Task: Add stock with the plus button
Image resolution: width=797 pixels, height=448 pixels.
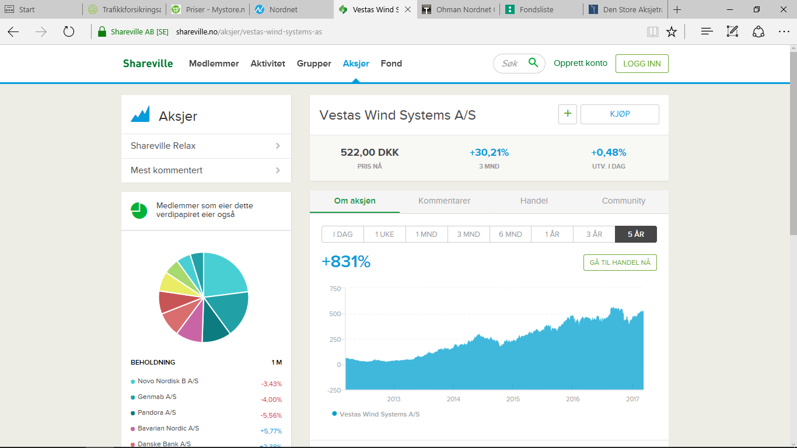Action: 568,114
